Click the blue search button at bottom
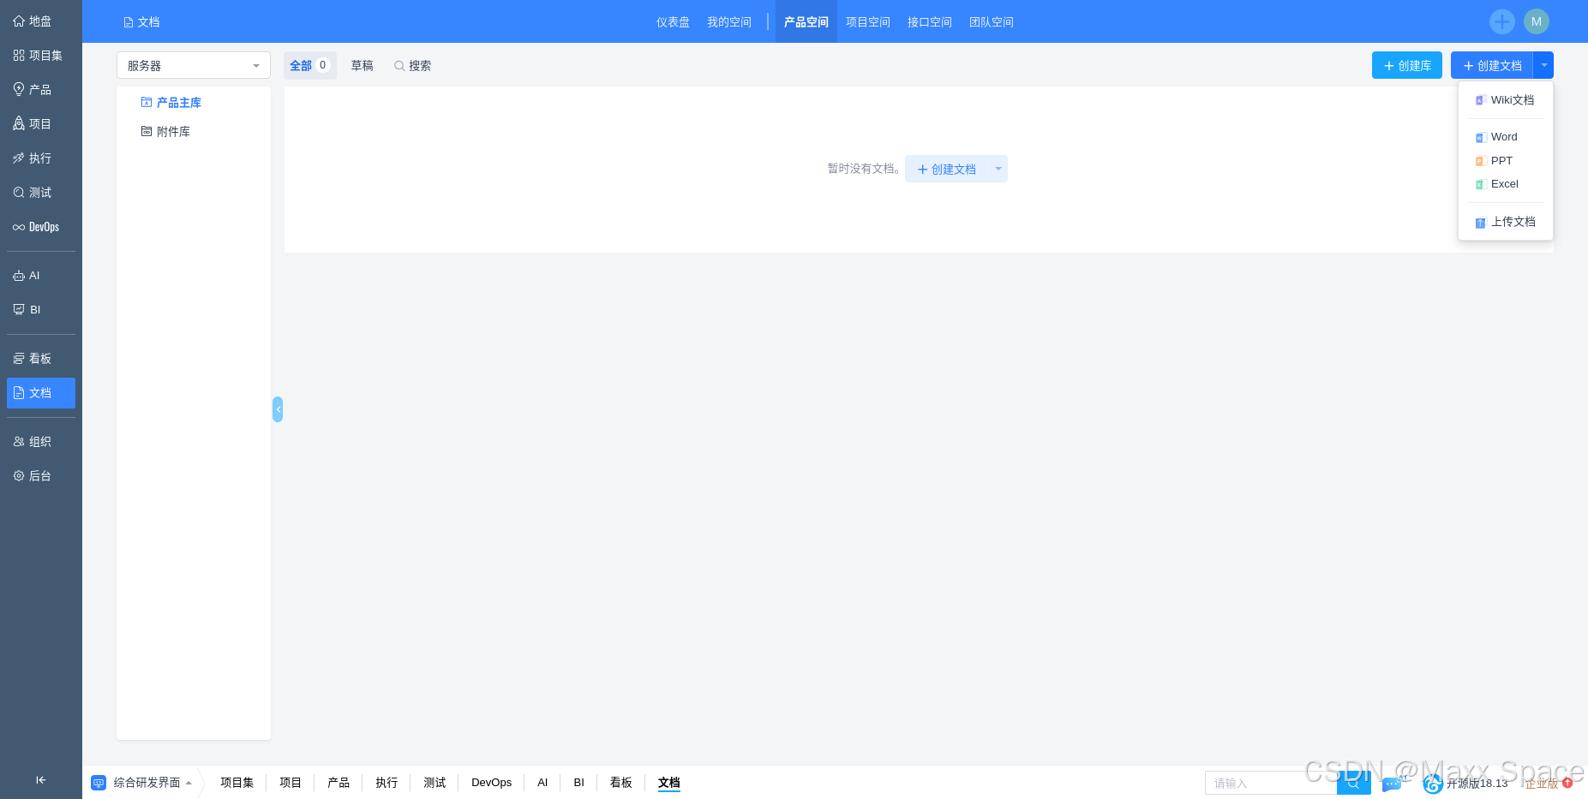 (1353, 783)
